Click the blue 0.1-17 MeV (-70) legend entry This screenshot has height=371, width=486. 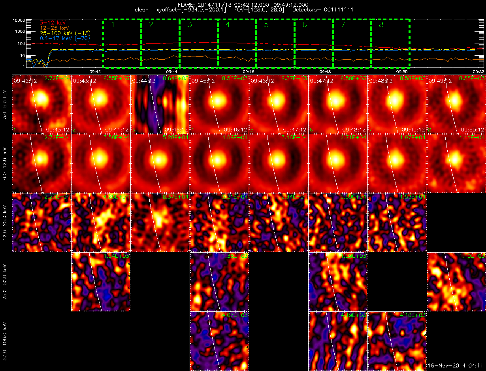[x=65, y=39]
